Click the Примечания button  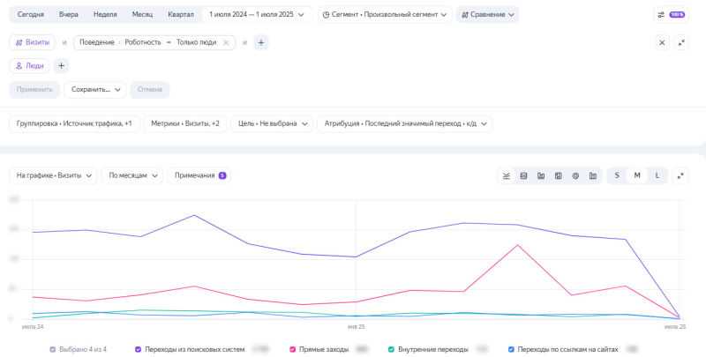click(x=199, y=175)
